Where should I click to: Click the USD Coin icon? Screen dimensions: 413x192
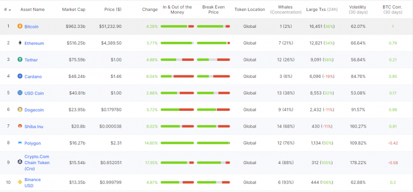(x=20, y=93)
